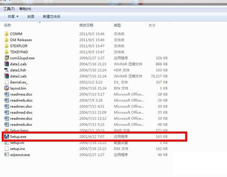Click the COMM folder name
This screenshot has height=177, width=227.
pos(16,34)
